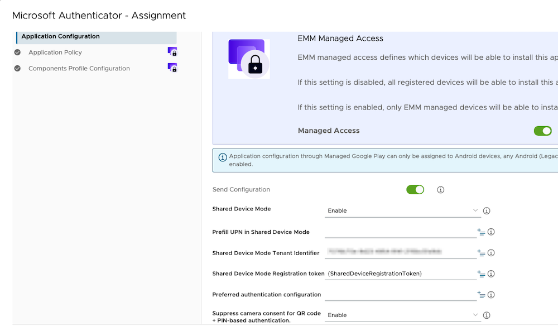This screenshot has width=558, height=326.
Task: Open Components Profile Configuration section
Action: tap(79, 69)
